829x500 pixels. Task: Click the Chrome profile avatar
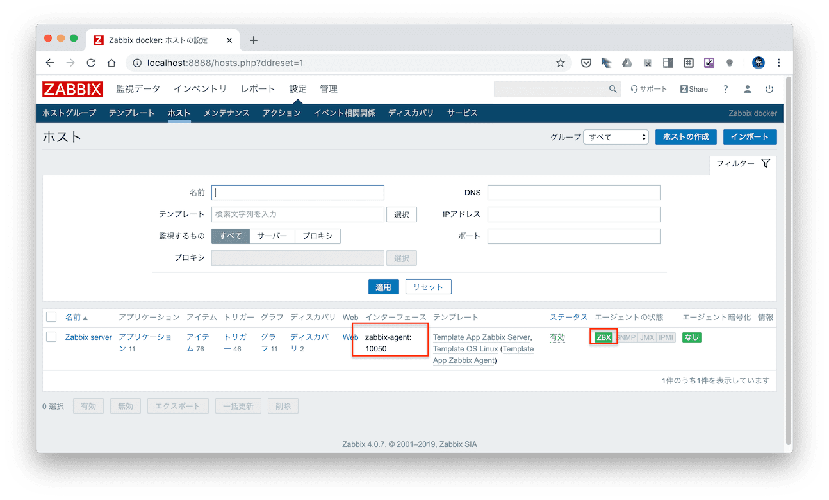(759, 63)
